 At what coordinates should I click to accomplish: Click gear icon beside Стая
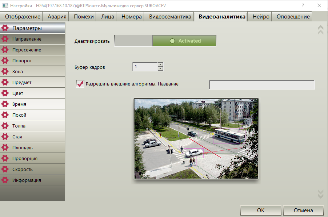point(5,137)
